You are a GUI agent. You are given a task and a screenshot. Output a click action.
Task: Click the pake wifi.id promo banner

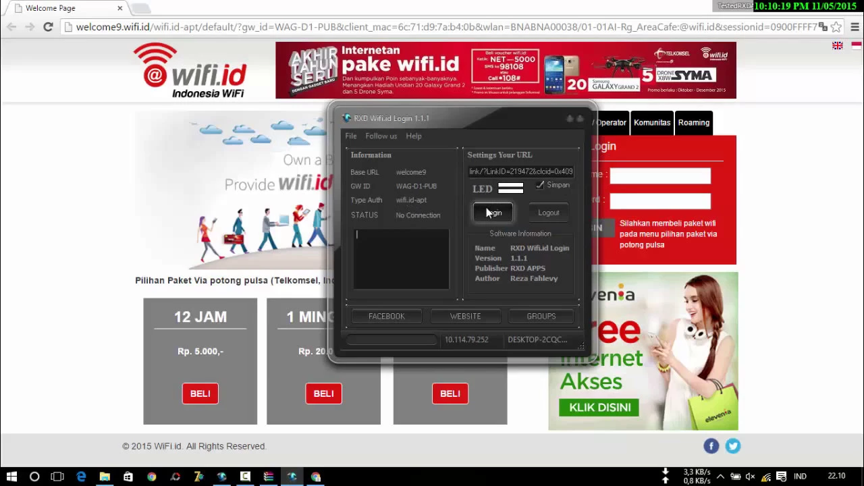point(506,70)
